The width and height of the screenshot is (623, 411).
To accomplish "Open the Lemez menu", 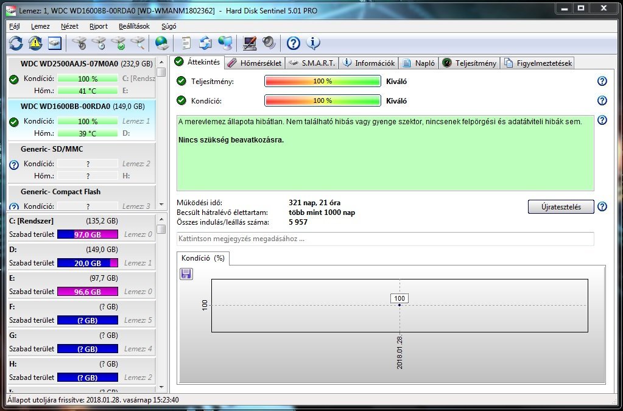I will tap(41, 26).
